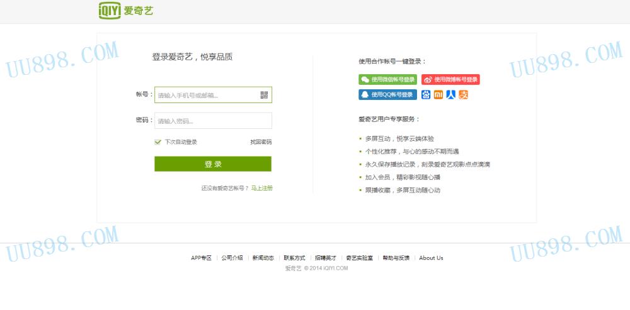
Task: Toggle the 下次自动登录 checkbox
Action: tap(157, 142)
